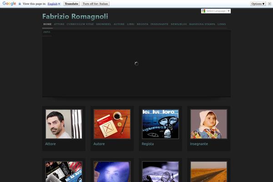Open the Regista text link
The image size is (273, 182).
pos(147,144)
